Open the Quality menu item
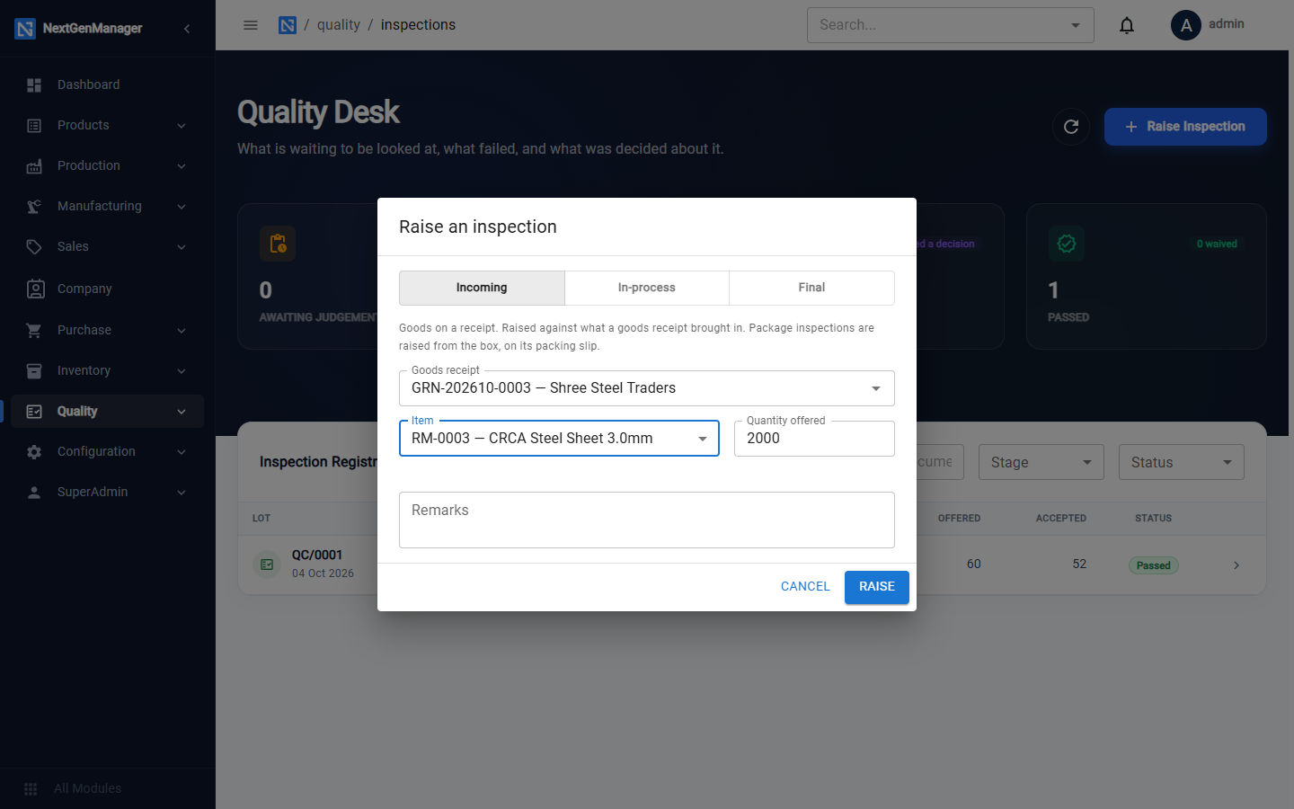 (108, 412)
